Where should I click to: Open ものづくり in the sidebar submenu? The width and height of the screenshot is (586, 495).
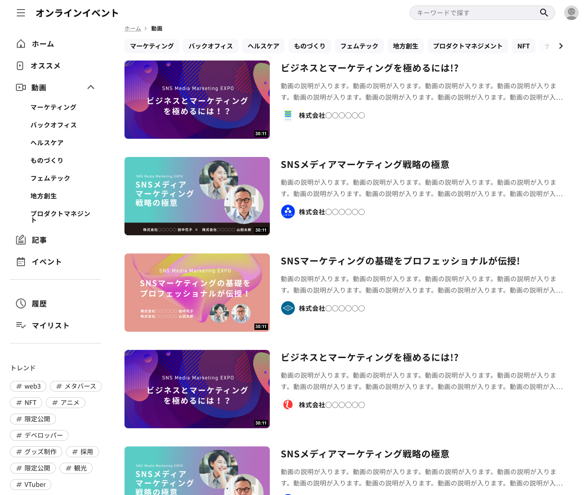(x=47, y=161)
